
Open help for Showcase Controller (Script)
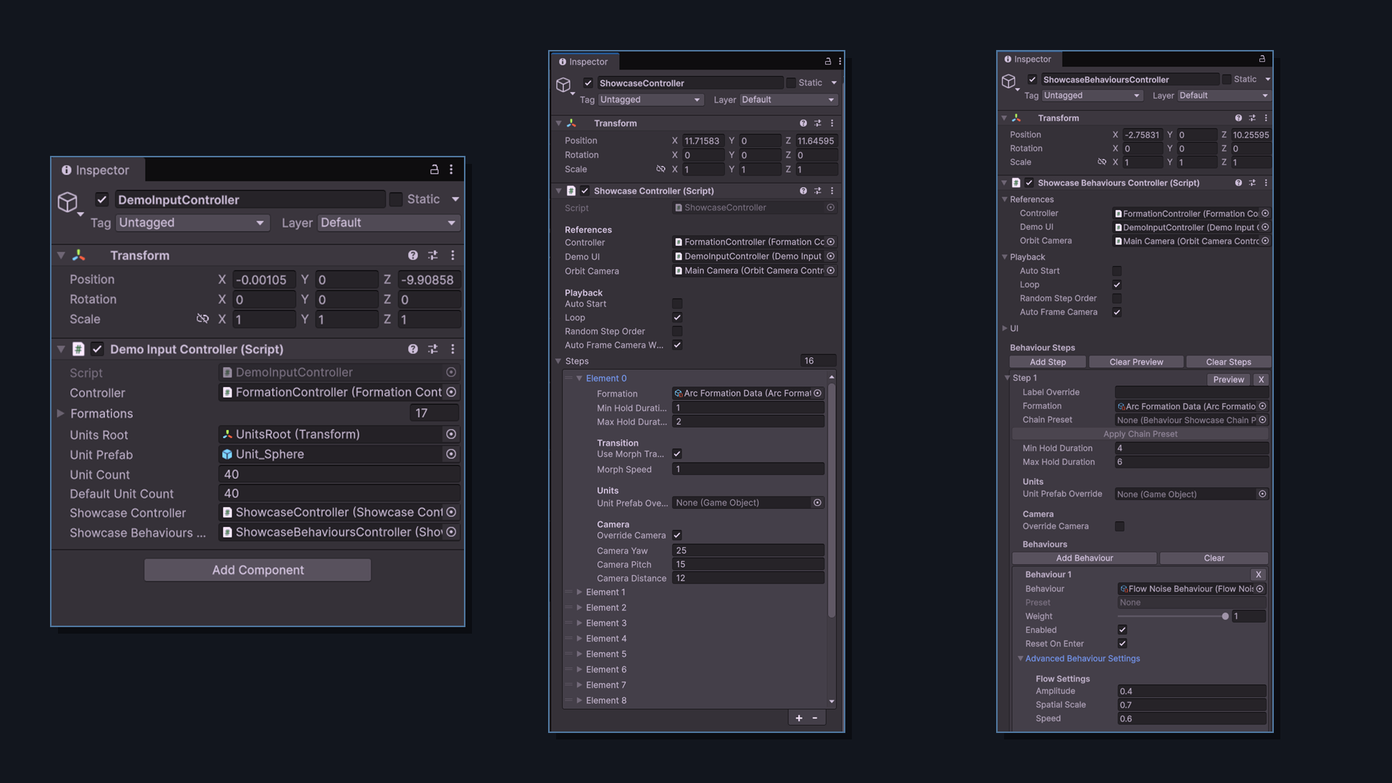tap(803, 191)
